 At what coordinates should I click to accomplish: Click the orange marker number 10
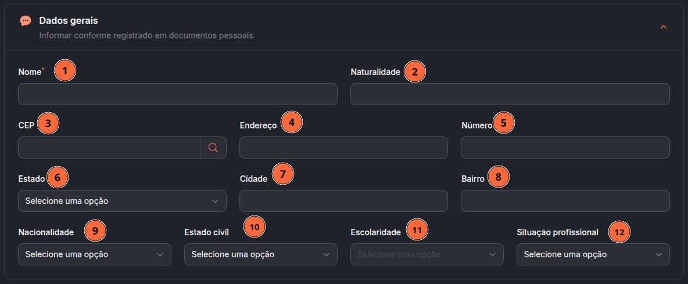[255, 227]
